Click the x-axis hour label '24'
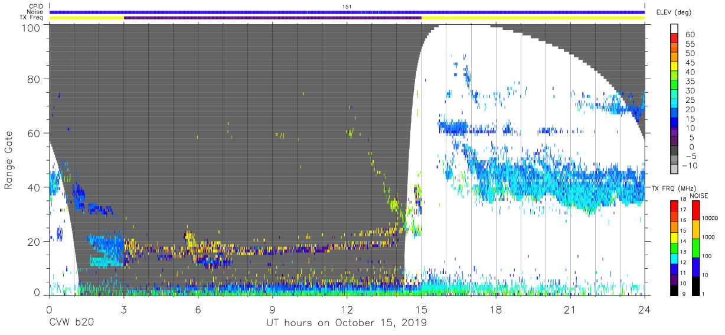Screen dimensions: 725x335 pyautogui.click(x=645, y=310)
